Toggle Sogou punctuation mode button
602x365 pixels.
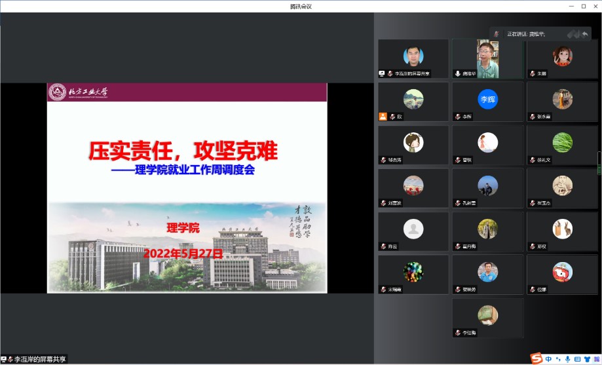click(557, 358)
